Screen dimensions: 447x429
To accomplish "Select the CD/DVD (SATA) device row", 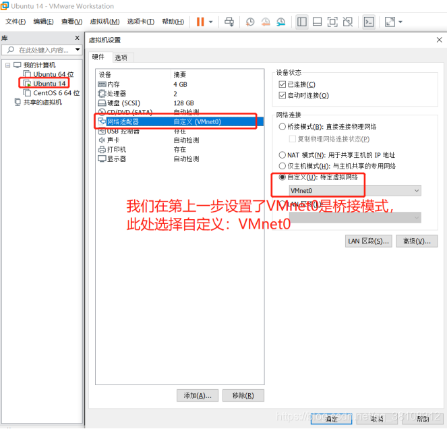I will (179, 112).
